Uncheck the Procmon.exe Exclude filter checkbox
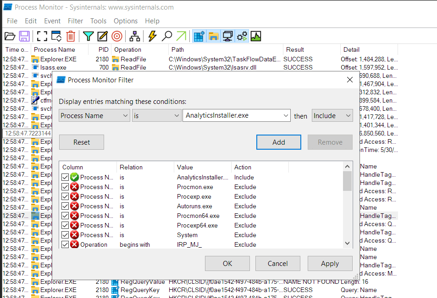 pyautogui.click(x=65, y=187)
